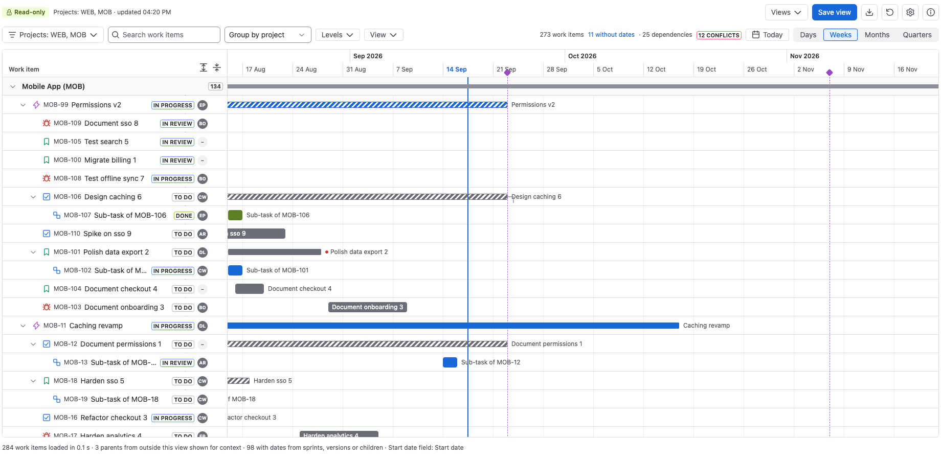Viewport: 941px width, 460px height.
Task: Click the epic lightning icon for MOB-99
Action: [36, 105]
